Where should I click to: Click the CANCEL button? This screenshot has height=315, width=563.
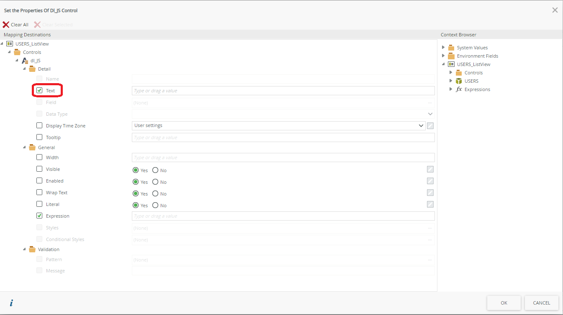(x=541, y=303)
